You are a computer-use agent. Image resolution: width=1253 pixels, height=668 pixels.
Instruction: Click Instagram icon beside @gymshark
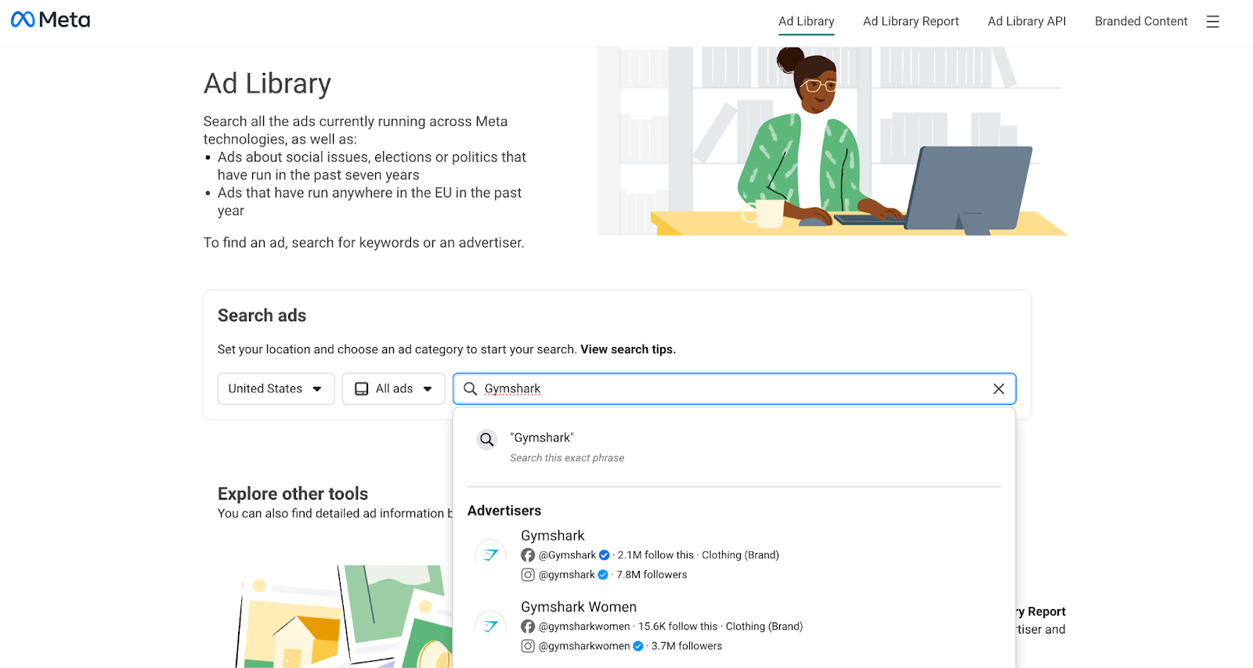pyautogui.click(x=528, y=575)
